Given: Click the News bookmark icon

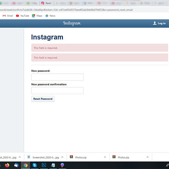Looking at the screenshot, I should click(47, 16).
